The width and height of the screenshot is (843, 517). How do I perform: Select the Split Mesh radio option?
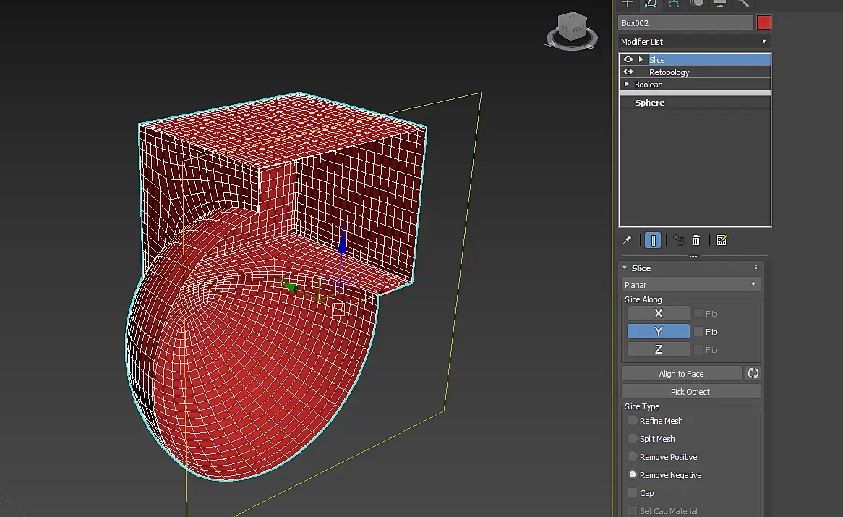point(633,439)
